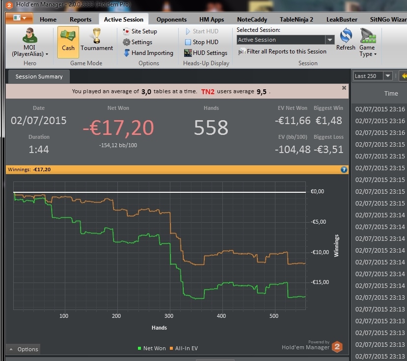Dismiss the TN2 average tables banner

pyautogui.click(x=344, y=88)
